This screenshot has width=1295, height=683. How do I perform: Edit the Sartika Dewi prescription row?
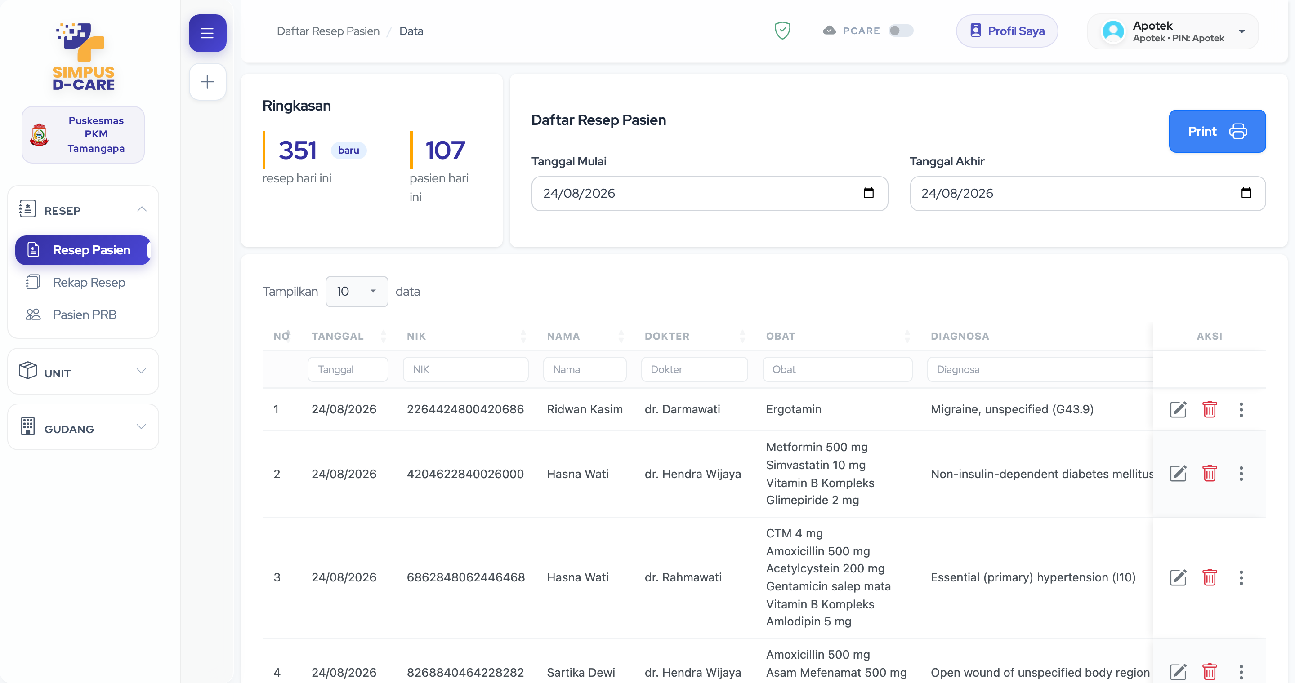pos(1178,672)
